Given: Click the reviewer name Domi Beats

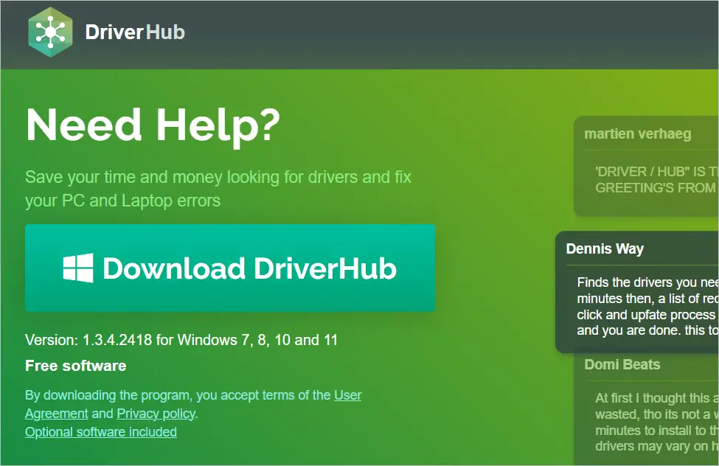Looking at the screenshot, I should 622,365.
